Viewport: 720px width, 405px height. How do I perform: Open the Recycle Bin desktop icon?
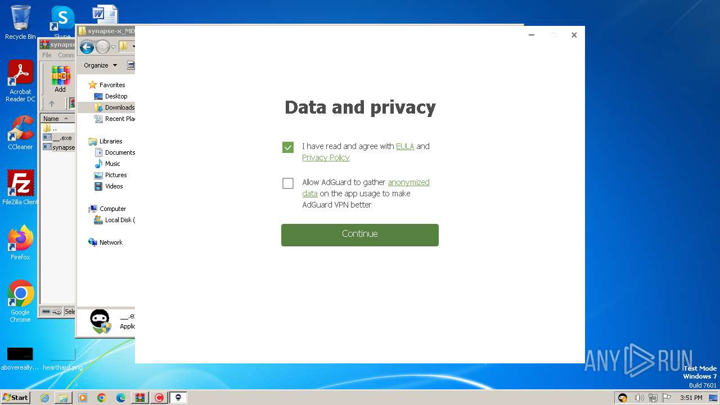(20, 22)
